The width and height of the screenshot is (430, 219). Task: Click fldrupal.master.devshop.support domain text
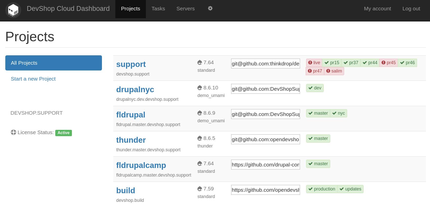[x=148, y=125]
